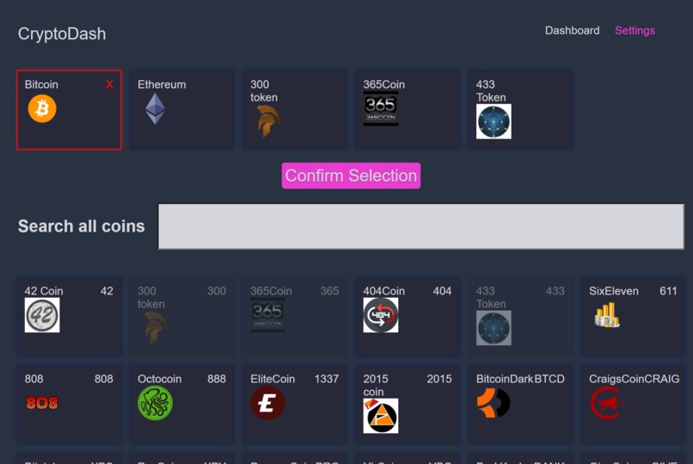Click the dimmed 365Coin logo in coin list
The height and width of the screenshot is (464, 693).
tap(268, 315)
